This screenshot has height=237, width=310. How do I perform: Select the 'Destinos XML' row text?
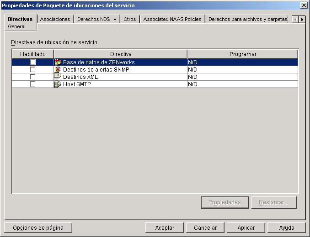point(80,77)
